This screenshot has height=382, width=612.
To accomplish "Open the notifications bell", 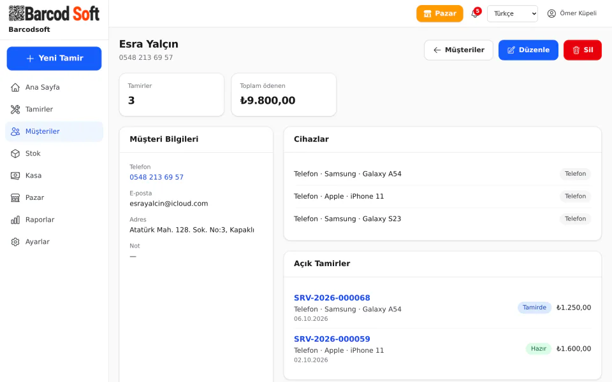I will coord(474,13).
